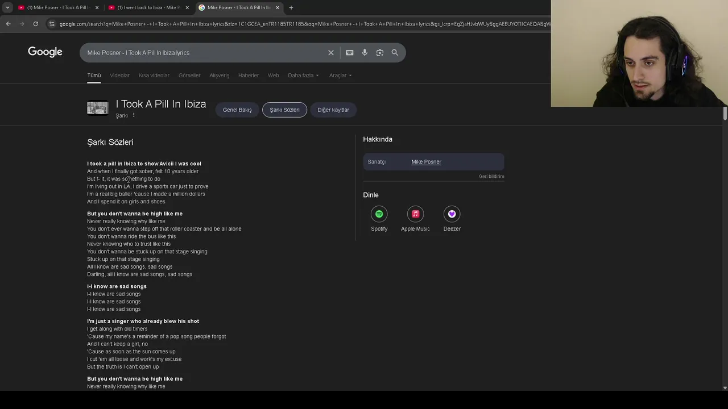The height and width of the screenshot is (409, 728).
Task: Click the scrollbar down arrow
Action: coord(725,388)
